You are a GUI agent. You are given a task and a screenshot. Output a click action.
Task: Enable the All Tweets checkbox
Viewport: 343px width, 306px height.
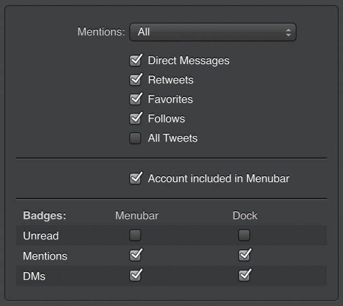pyautogui.click(x=136, y=138)
